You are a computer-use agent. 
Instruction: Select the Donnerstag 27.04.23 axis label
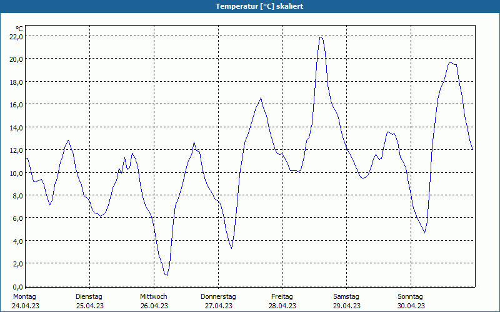[x=218, y=301]
